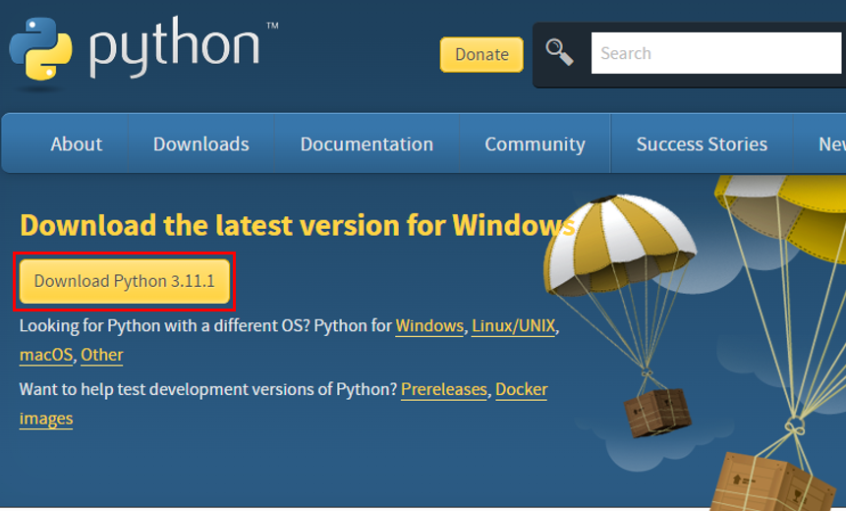The height and width of the screenshot is (511, 846).
Task: Open the Docker images link
Action: pos(521,389)
